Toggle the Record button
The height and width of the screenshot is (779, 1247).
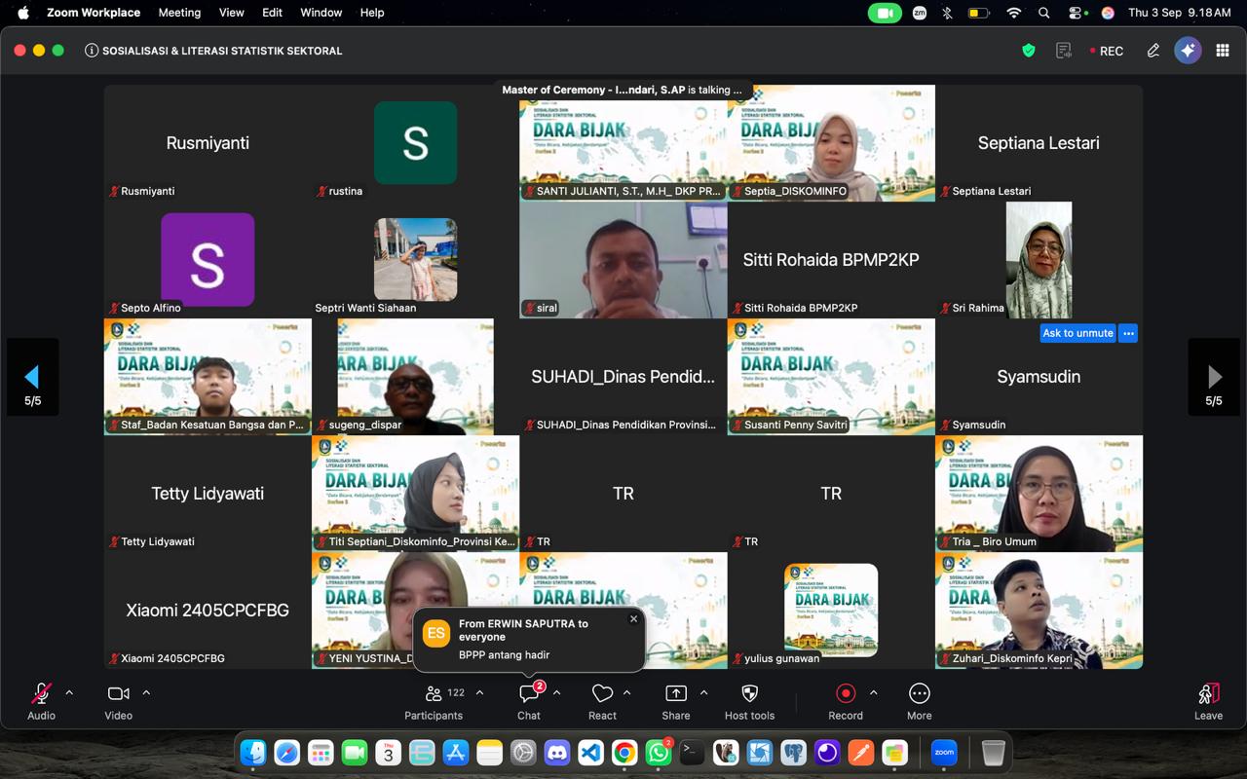pyautogui.click(x=846, y=693)
